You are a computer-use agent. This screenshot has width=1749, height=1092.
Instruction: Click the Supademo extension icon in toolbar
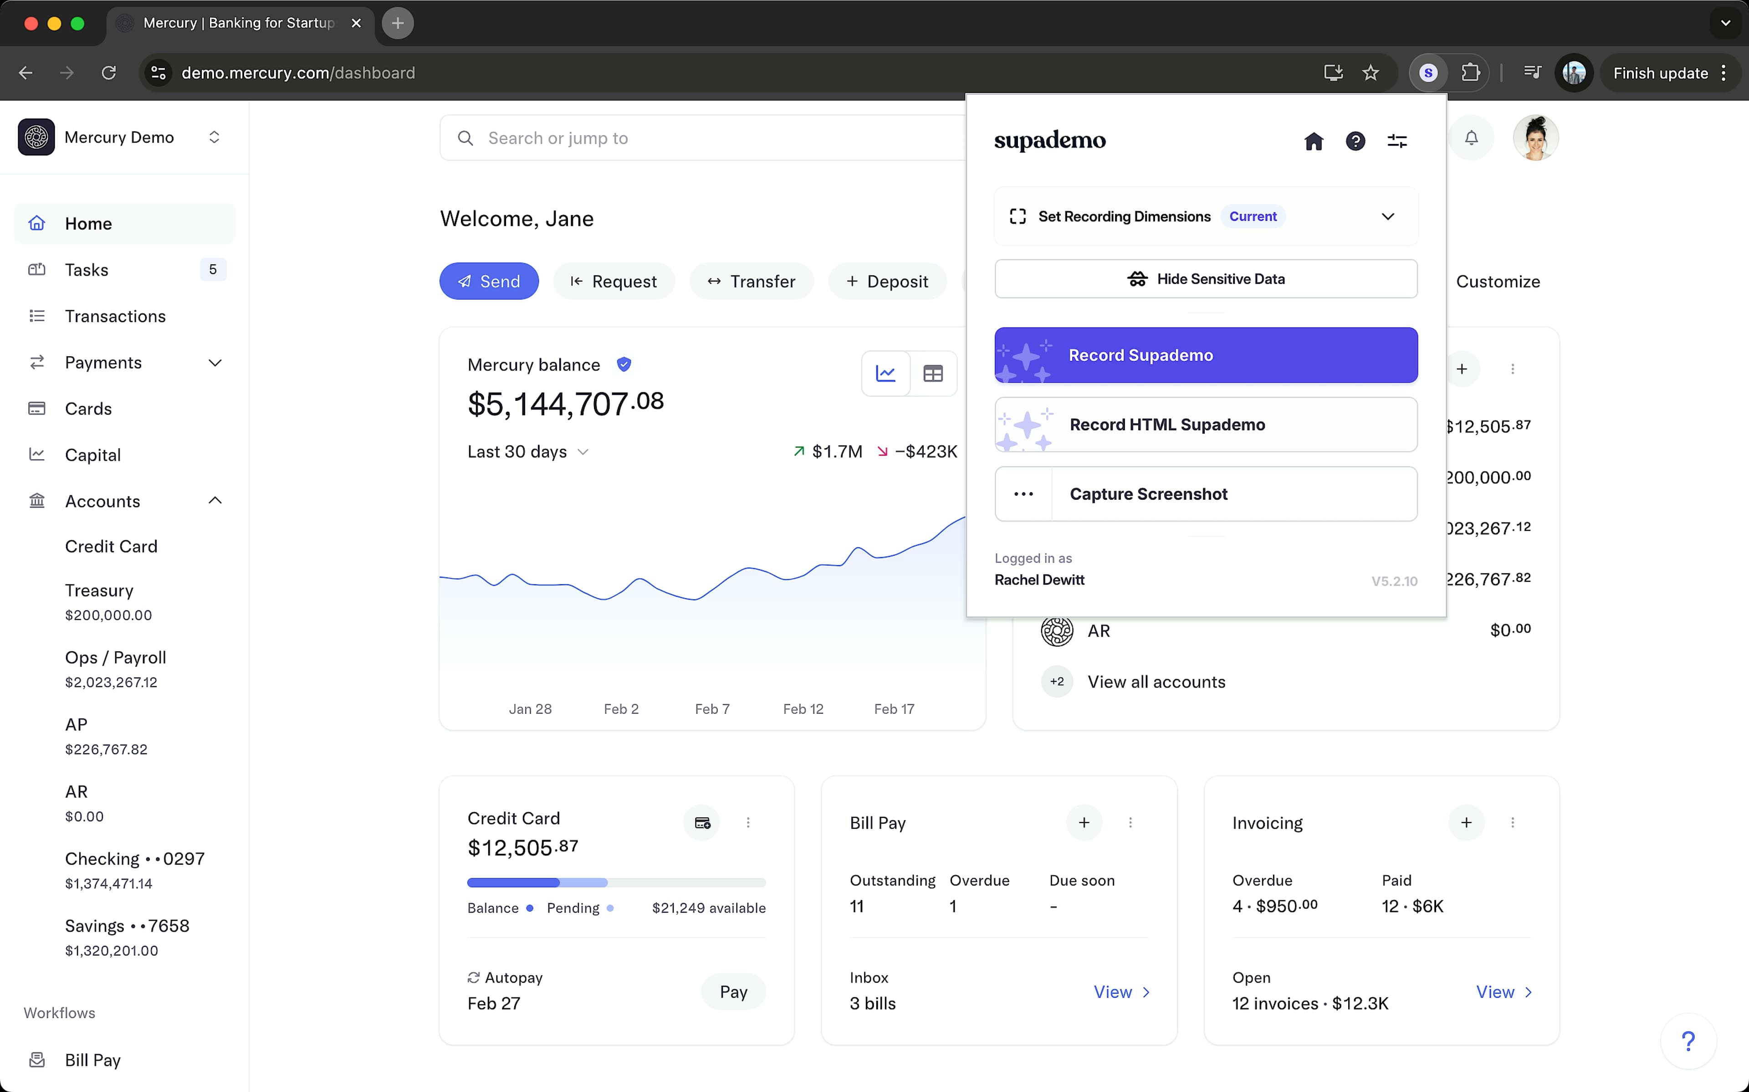click(1428, 73)
